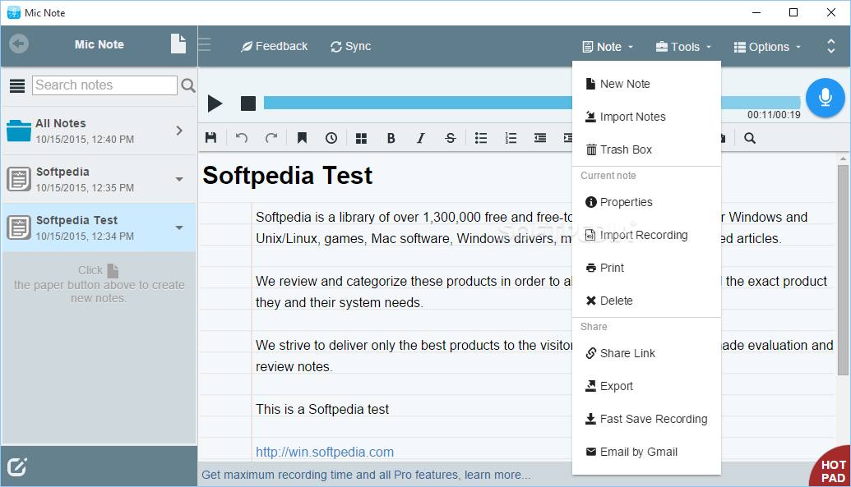Image resolution: width=851 pixels, height=487 pixels.
Task: Select the Softpedia note in list
Action: 99,180
